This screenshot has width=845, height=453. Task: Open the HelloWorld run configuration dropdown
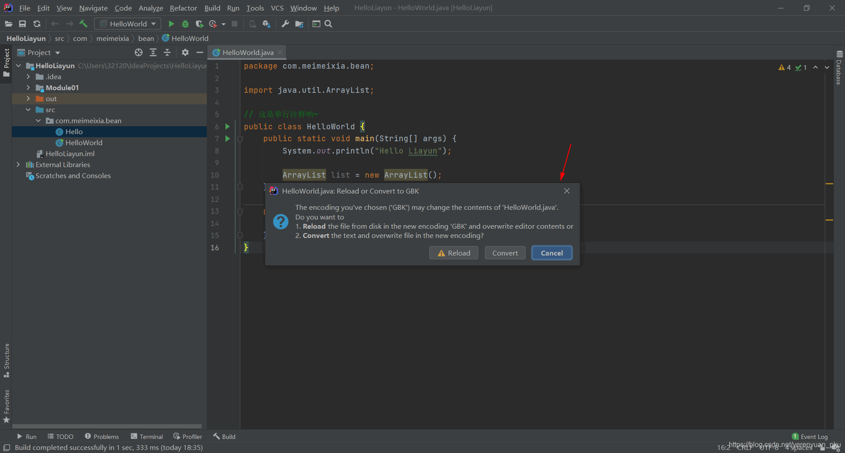(128, 24)
